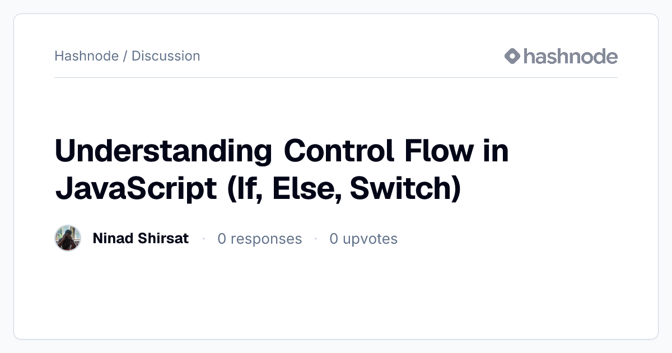This screenshot has width=672, height=353.
Task: Click the slash separator in the breadcrumb
Action: click(125, 56)
